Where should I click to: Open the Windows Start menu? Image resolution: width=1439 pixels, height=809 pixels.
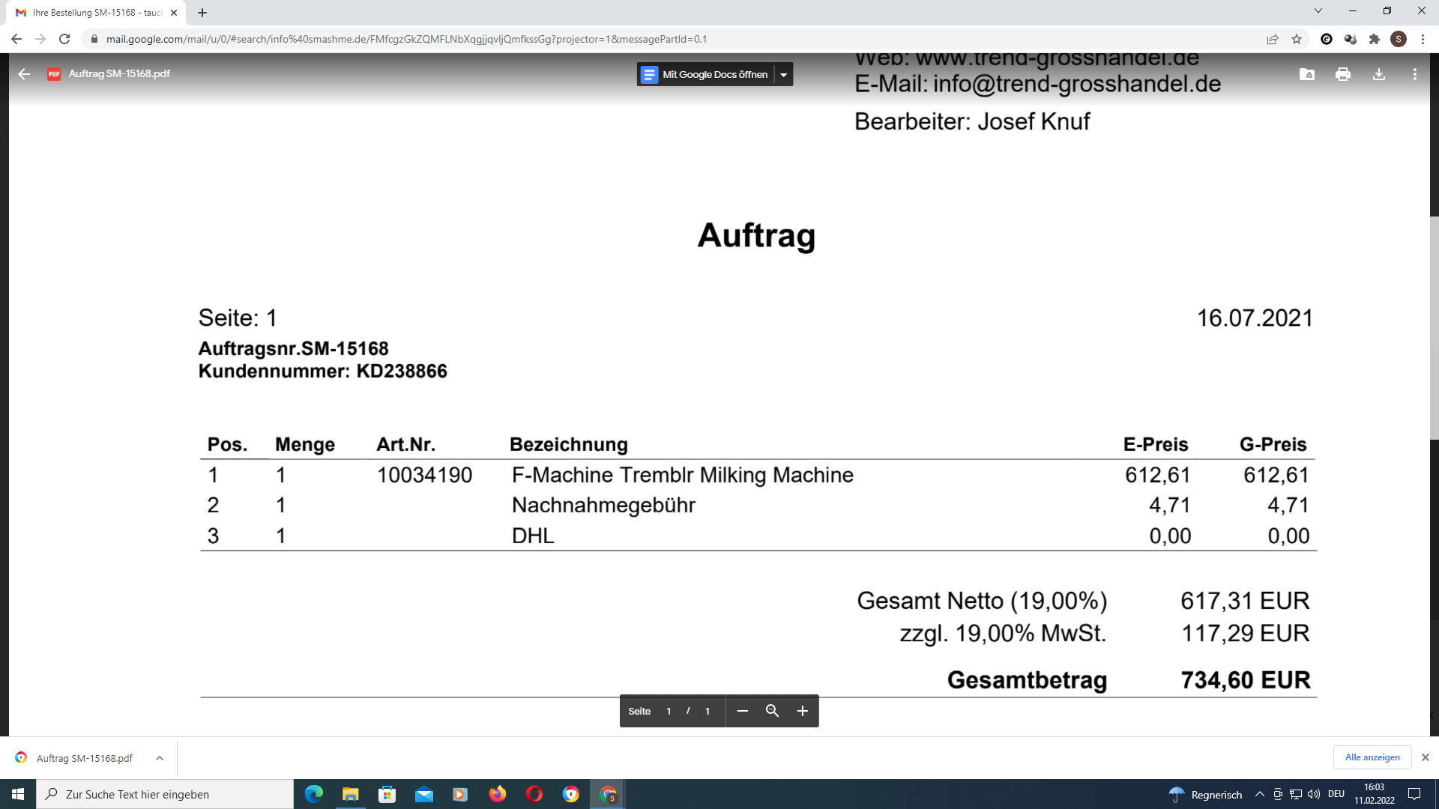point(18,794)
